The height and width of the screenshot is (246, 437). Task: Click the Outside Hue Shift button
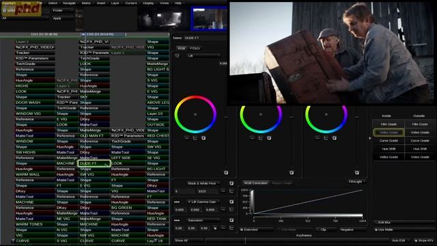click(x=420, y=149)
